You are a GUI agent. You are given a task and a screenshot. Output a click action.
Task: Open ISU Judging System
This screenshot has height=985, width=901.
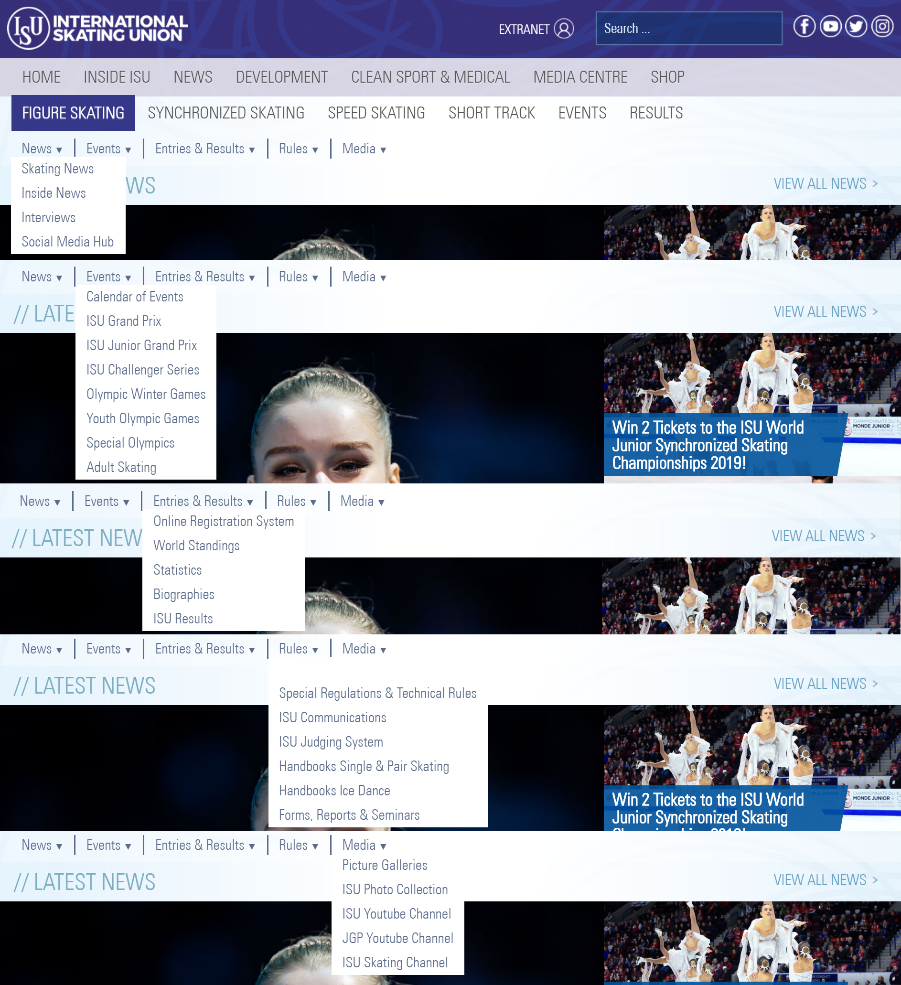point(331,742)
